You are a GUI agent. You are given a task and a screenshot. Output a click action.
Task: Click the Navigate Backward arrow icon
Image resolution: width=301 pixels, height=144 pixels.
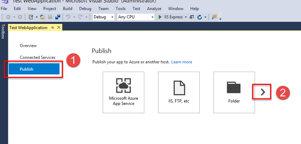click(x=8, y=17)
